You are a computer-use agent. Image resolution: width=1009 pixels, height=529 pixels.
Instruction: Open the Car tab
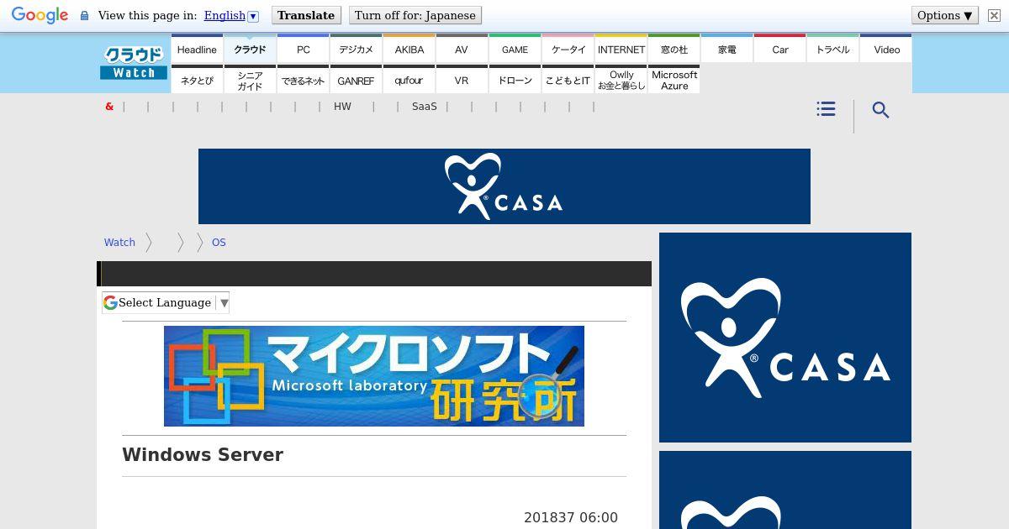779,49
